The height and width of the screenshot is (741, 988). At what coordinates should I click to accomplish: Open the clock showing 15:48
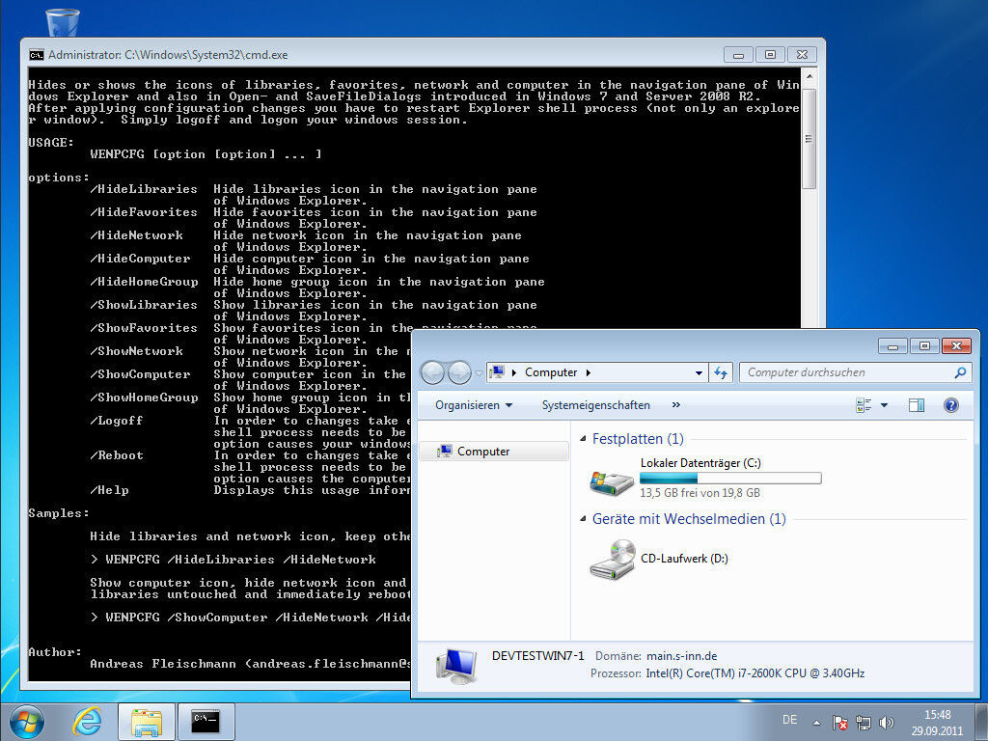click(x=937, y=723)
